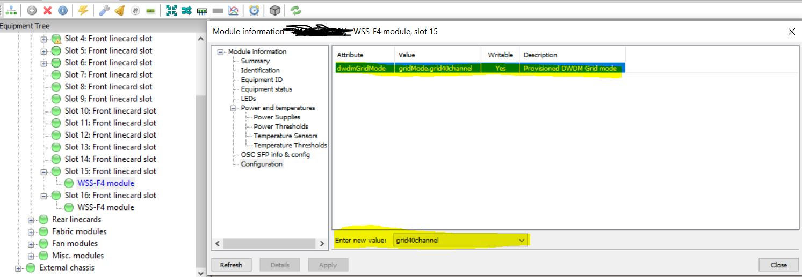Click the red X delete icon
The height and width of the screenshot is (277, 802).
[x=47, y=10]
